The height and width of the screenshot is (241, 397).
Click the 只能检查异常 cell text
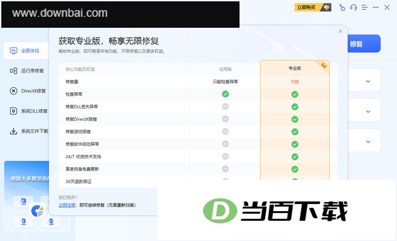click(x=225, y=82)
